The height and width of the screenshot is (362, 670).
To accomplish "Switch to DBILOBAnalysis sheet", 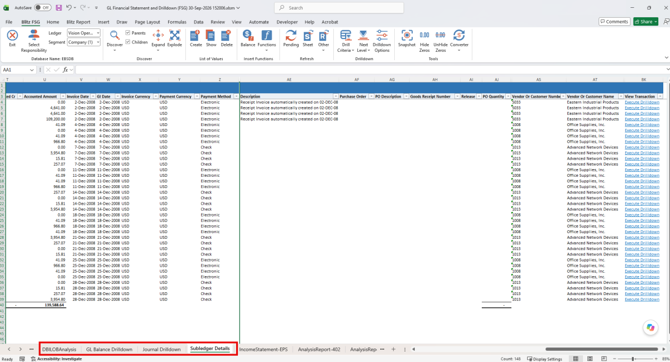I will (59, 349).
